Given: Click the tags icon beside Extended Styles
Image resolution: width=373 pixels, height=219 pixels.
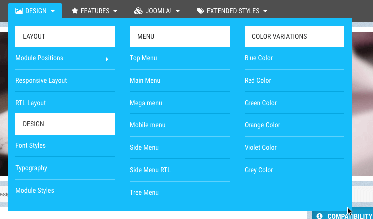Looking at the screenshot, I should [x=200, y=10].
